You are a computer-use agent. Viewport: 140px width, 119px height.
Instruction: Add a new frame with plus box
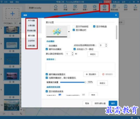click(x=12, y=14)
